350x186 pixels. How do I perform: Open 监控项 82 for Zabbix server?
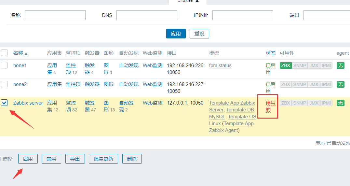pyautogui.click(x=72, y=106)
